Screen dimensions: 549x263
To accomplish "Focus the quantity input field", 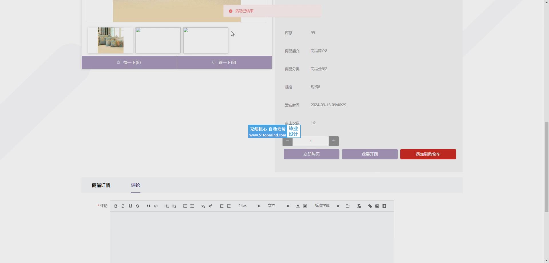I will coord(311,141).
